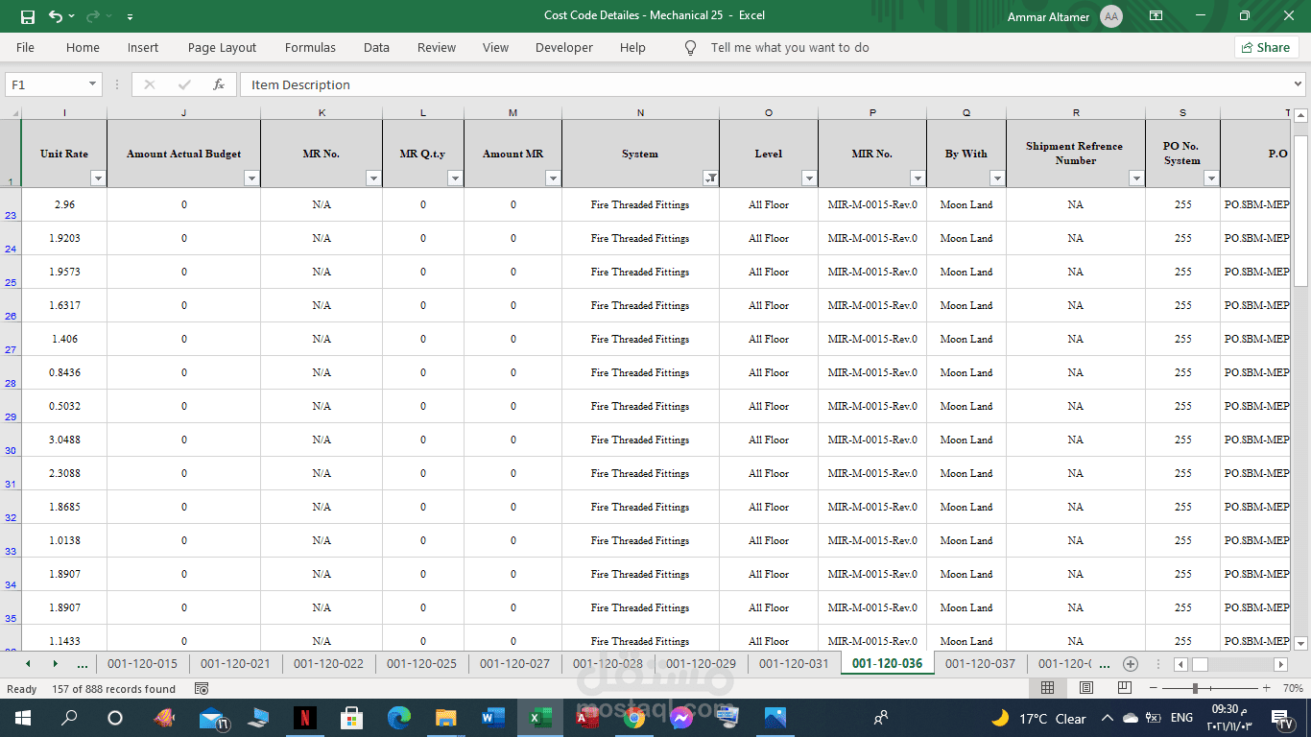The width and height of the screenshot is (1311, 737).
Task: Expand the Unit Rate filter dropdown
Action: pyautogui.click(x=98, y=178)
